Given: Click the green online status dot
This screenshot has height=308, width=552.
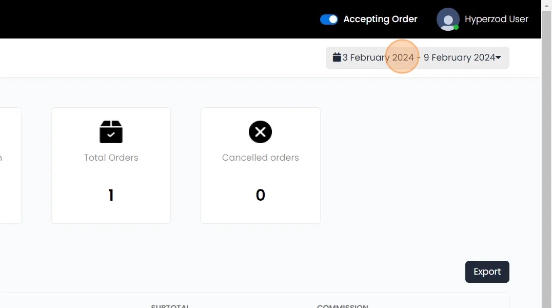Looking at the screenshot, I should (456, 27).
